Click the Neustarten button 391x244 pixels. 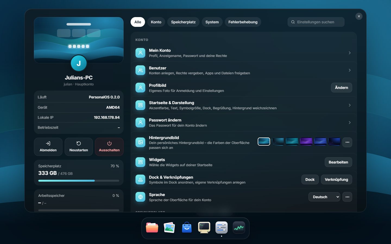coord(79,147)
